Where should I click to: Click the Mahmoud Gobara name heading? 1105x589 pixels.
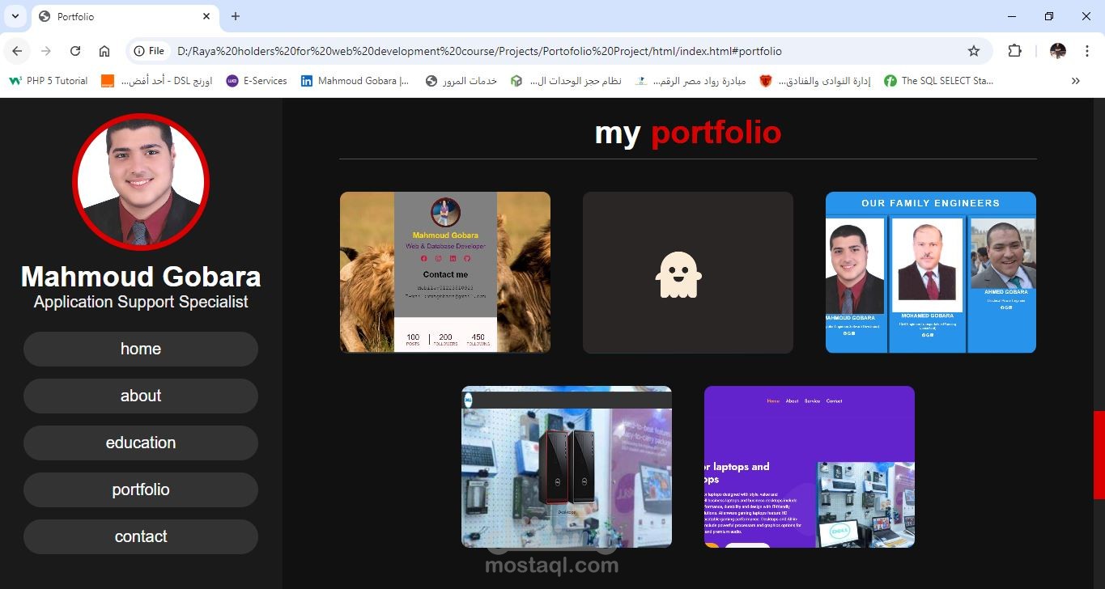[141, 277]
